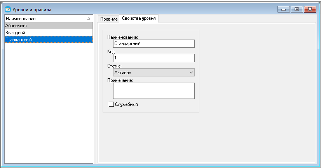
Task: Enable the Служебный checkbox
Action: pos(111,104)
